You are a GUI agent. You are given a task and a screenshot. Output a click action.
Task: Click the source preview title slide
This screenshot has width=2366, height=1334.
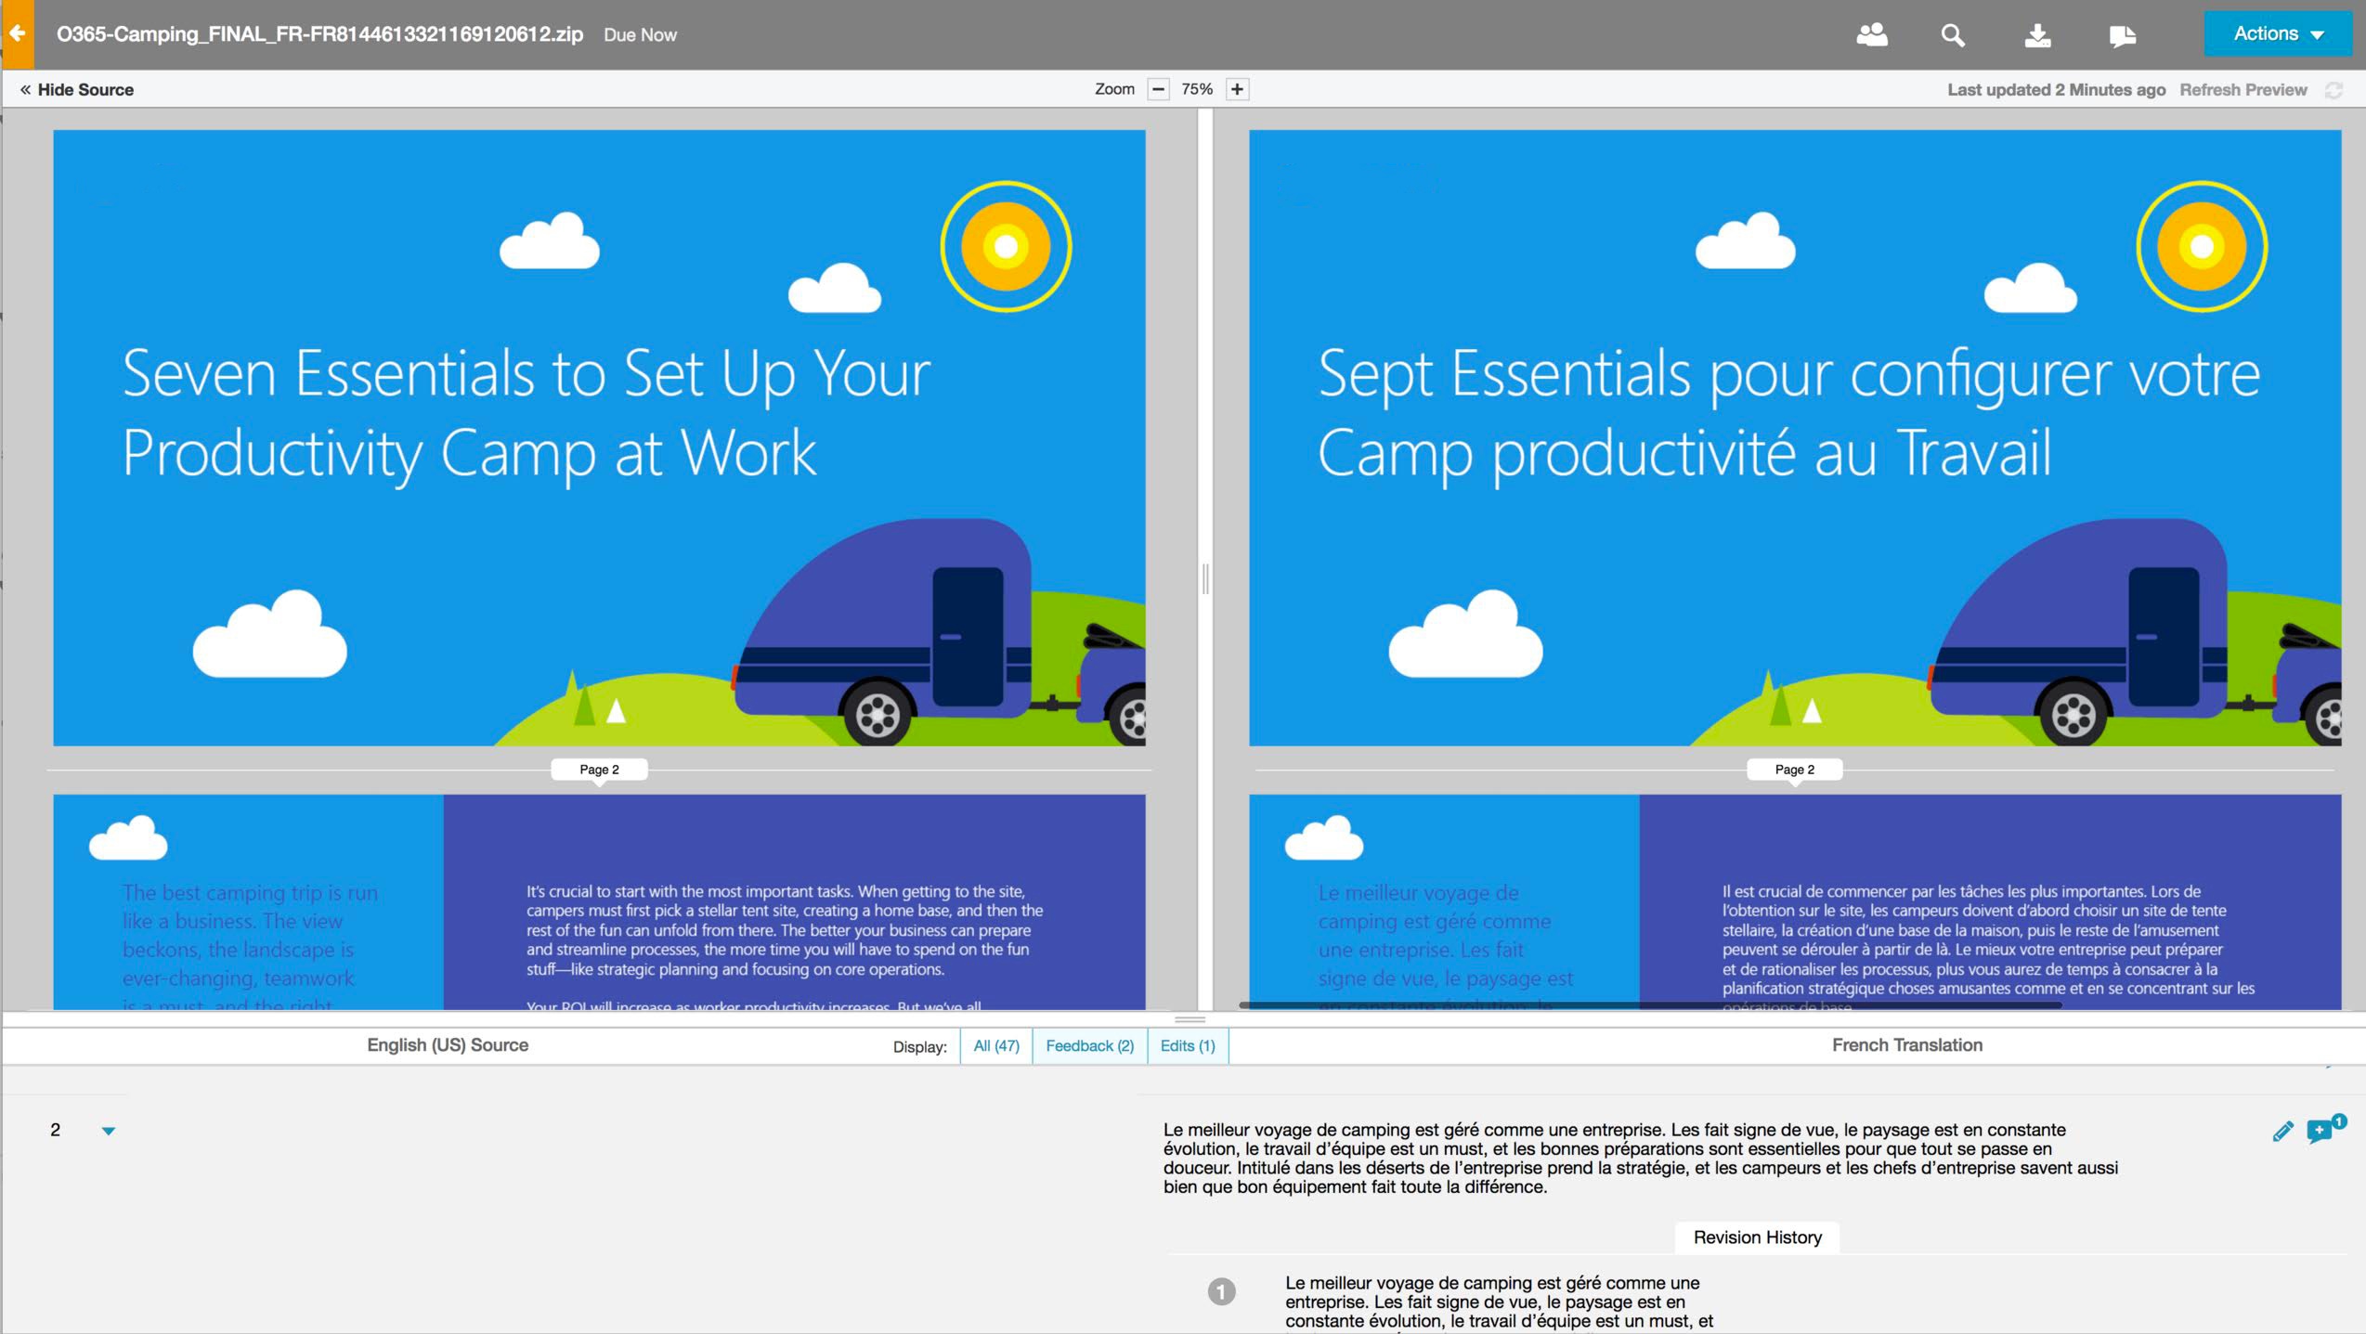pyautogui.click(x=599, y=437)
